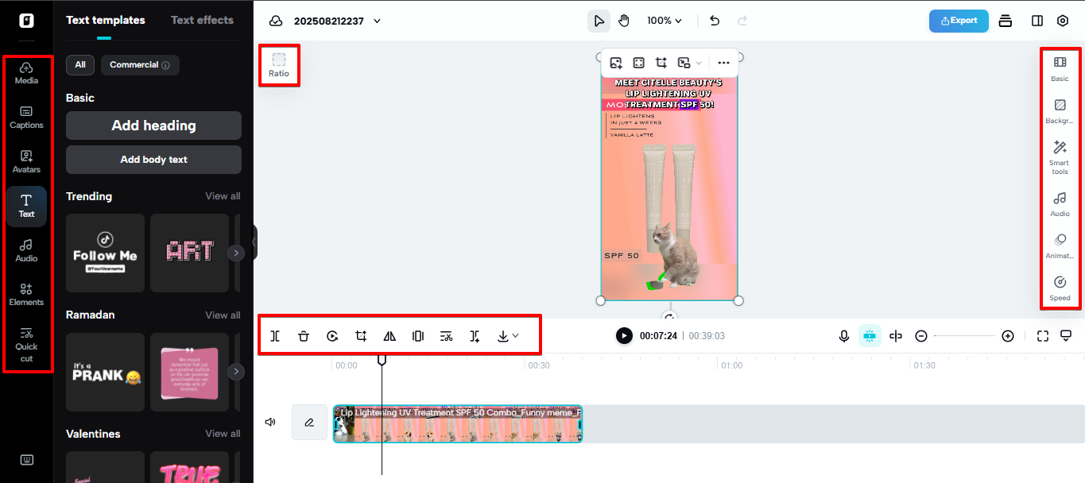Screen dimensions: 1085x483
Task: Open the Audio panel in left sidebar
Action: 26,250
